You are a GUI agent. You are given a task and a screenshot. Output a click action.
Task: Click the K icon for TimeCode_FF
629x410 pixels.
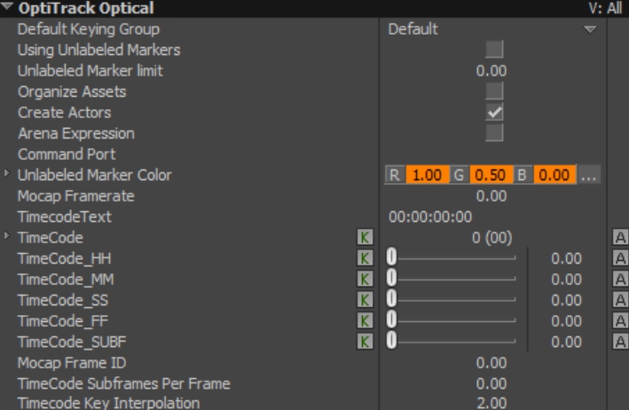364,320
